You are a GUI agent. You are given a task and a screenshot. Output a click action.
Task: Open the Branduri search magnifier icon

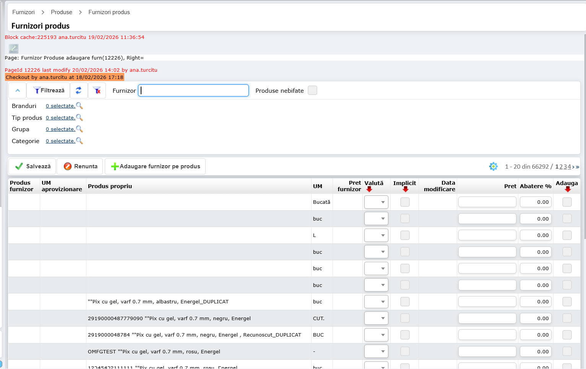point(80,106)
